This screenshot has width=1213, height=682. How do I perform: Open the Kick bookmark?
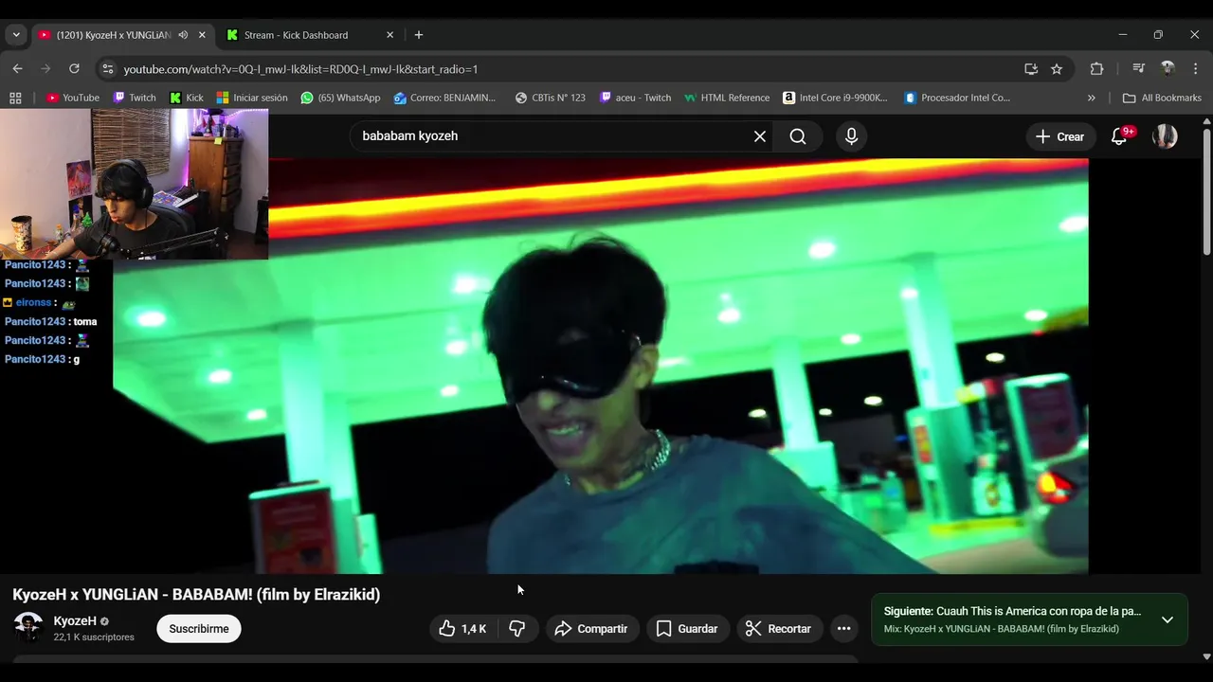[187, 98]
